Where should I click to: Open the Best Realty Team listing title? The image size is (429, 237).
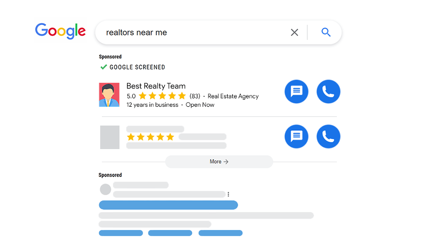point(156,86)
